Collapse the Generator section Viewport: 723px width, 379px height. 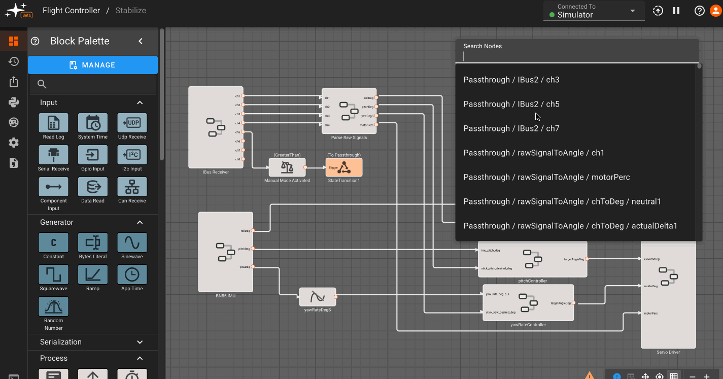click(140, 222)
